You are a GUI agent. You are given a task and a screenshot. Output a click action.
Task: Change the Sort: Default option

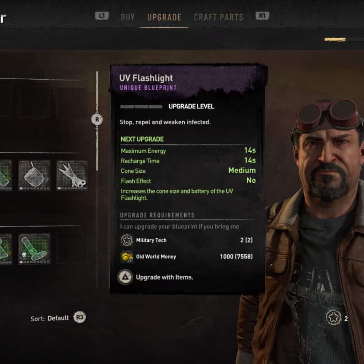pyautogui.click(x=50, y=318)
